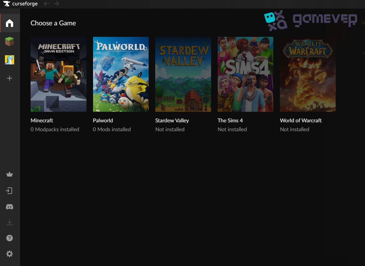The height and width of the screenshot is (266, 365).
Task: Open help via the question mark icon
Action: pyautogui.click(x=9, y=238)
